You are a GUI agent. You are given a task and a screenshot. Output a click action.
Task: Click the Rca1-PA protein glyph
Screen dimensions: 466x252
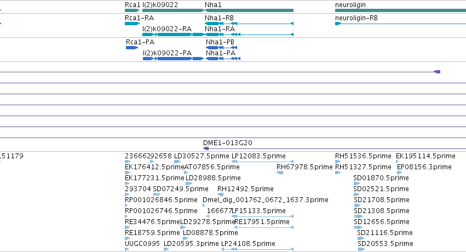click(x=132, y=48)
